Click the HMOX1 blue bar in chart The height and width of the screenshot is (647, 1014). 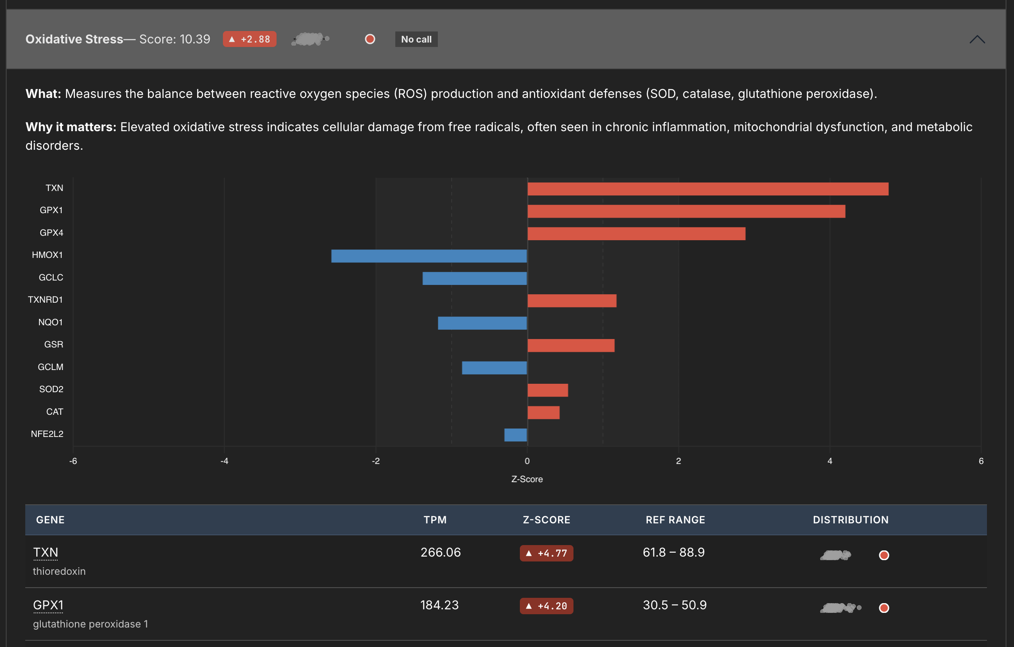click(429, 256)
